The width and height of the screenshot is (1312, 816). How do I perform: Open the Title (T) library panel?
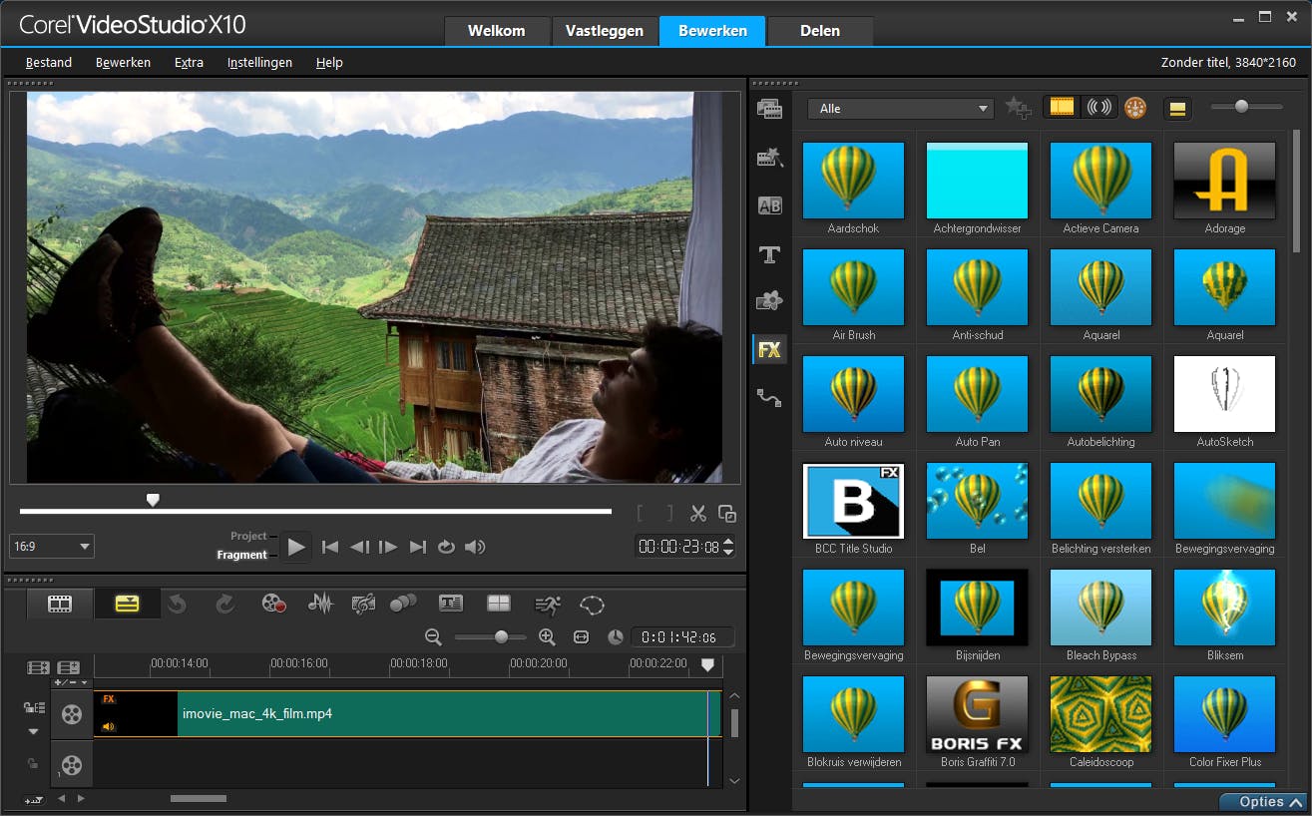(x=769, y=254)
